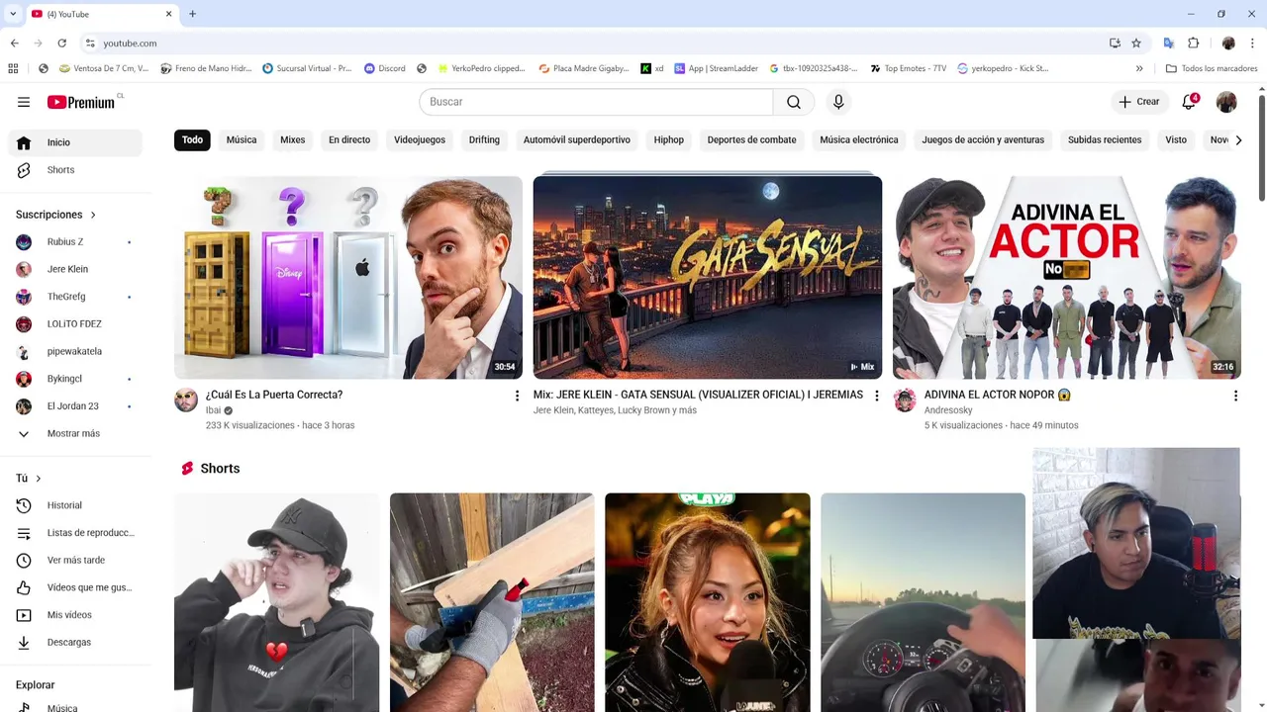The height and width of the screenshot is (712, 1267).
Task: Open the tab search dropdown arrow
Action: tap(13, 14)
